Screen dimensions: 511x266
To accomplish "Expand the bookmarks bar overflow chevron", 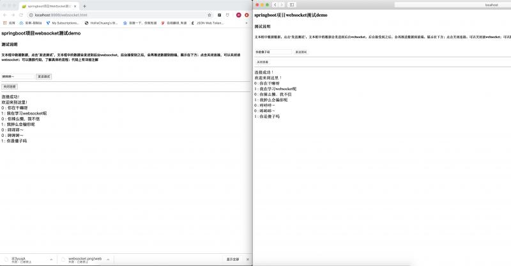I will click(247, 23).
